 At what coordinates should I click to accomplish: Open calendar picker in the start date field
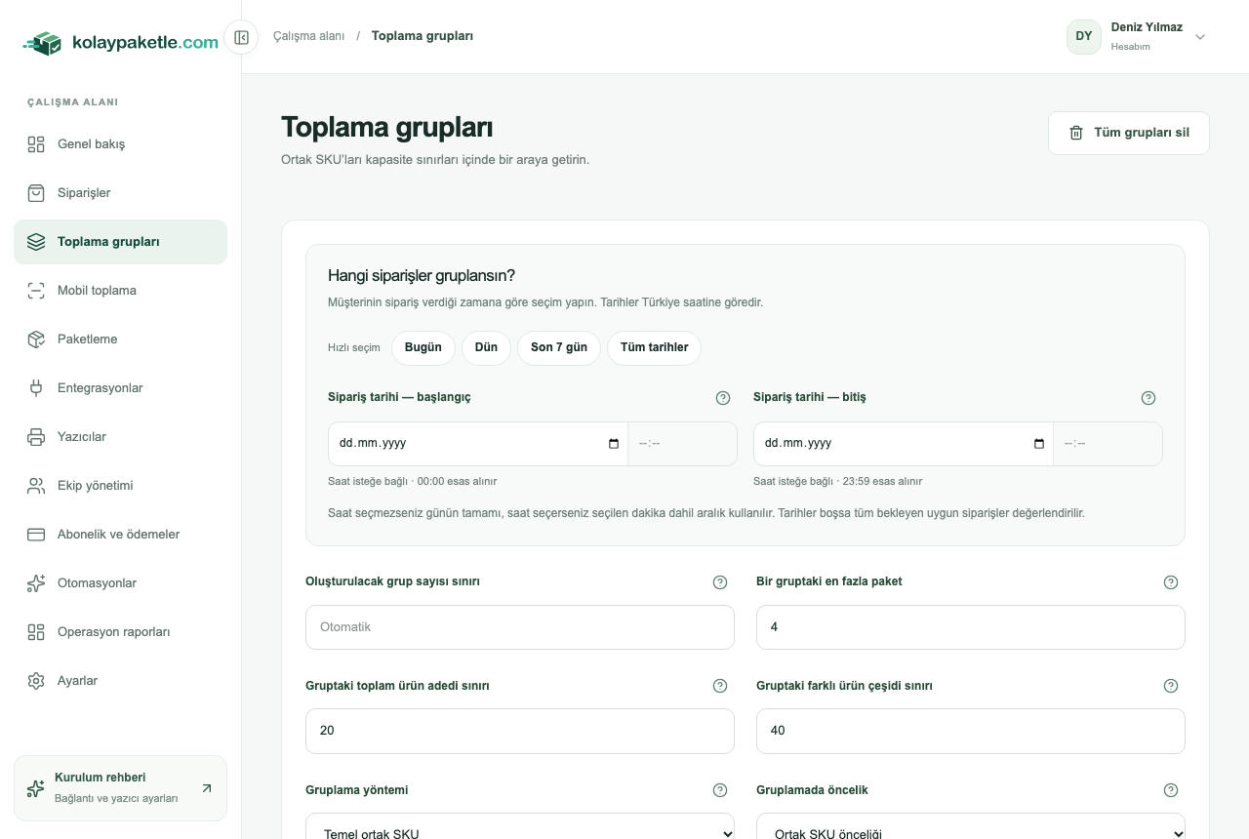[x=614, y=444]
